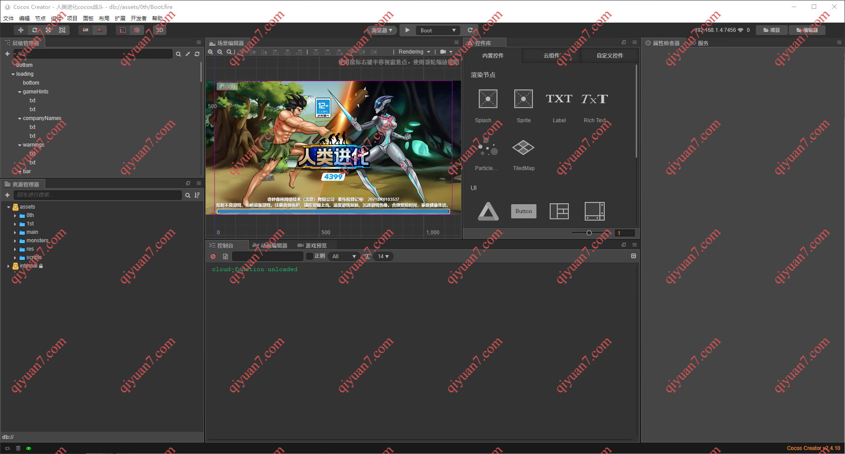Viewport: 845px width, 454px height.
Task: Expand the 0th folder
Action: [15, 216]
